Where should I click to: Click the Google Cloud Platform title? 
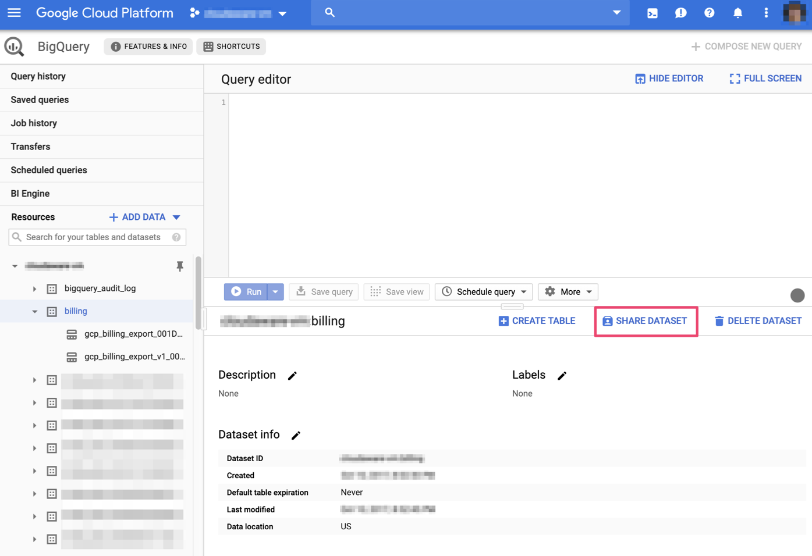tap(105, 13)
